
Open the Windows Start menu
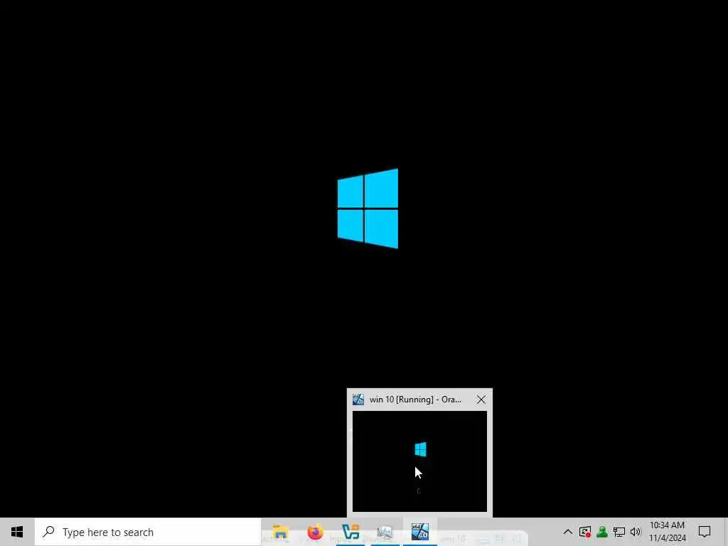pyautogui.click(x=17, y=532)
